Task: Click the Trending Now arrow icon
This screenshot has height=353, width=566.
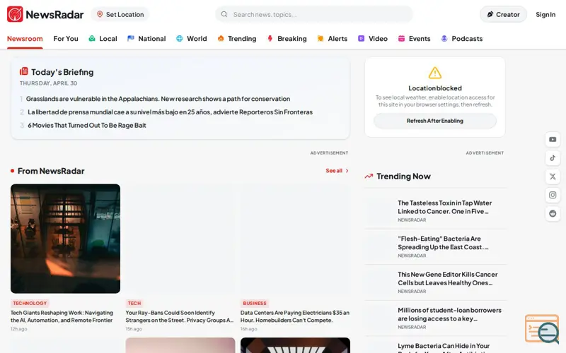Action: [x=369, y=176]
